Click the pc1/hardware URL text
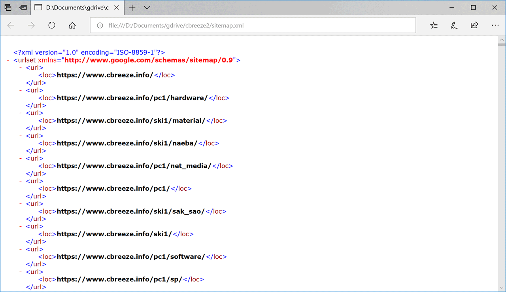 click(132, 98)
